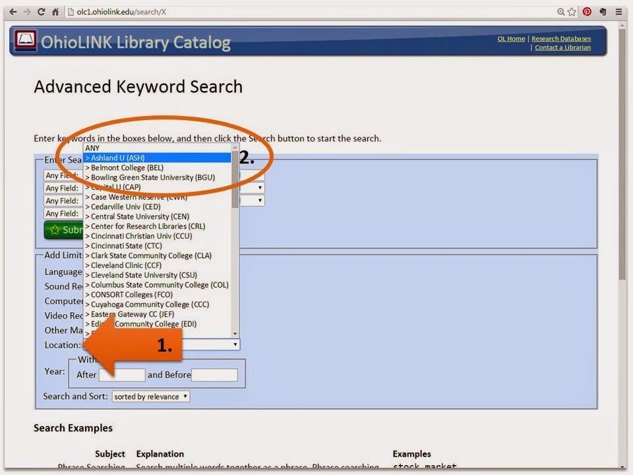Click the location list scroll down arrow
Image resolution: width=633 pixels, height=475 pixels.
(x=235, y=334)
